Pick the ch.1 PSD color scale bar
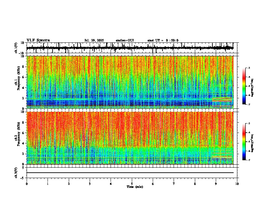Viewport: 267px width, 206px height. click(x=244, y=86)
